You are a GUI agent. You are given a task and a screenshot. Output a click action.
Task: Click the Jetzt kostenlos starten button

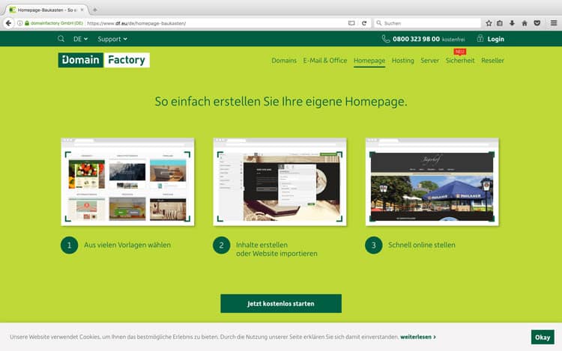[281, 303]
